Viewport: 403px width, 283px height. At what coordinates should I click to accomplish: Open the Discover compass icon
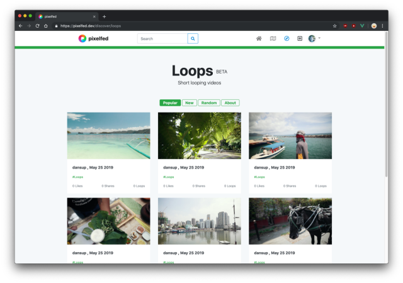(x=287, y=38)
